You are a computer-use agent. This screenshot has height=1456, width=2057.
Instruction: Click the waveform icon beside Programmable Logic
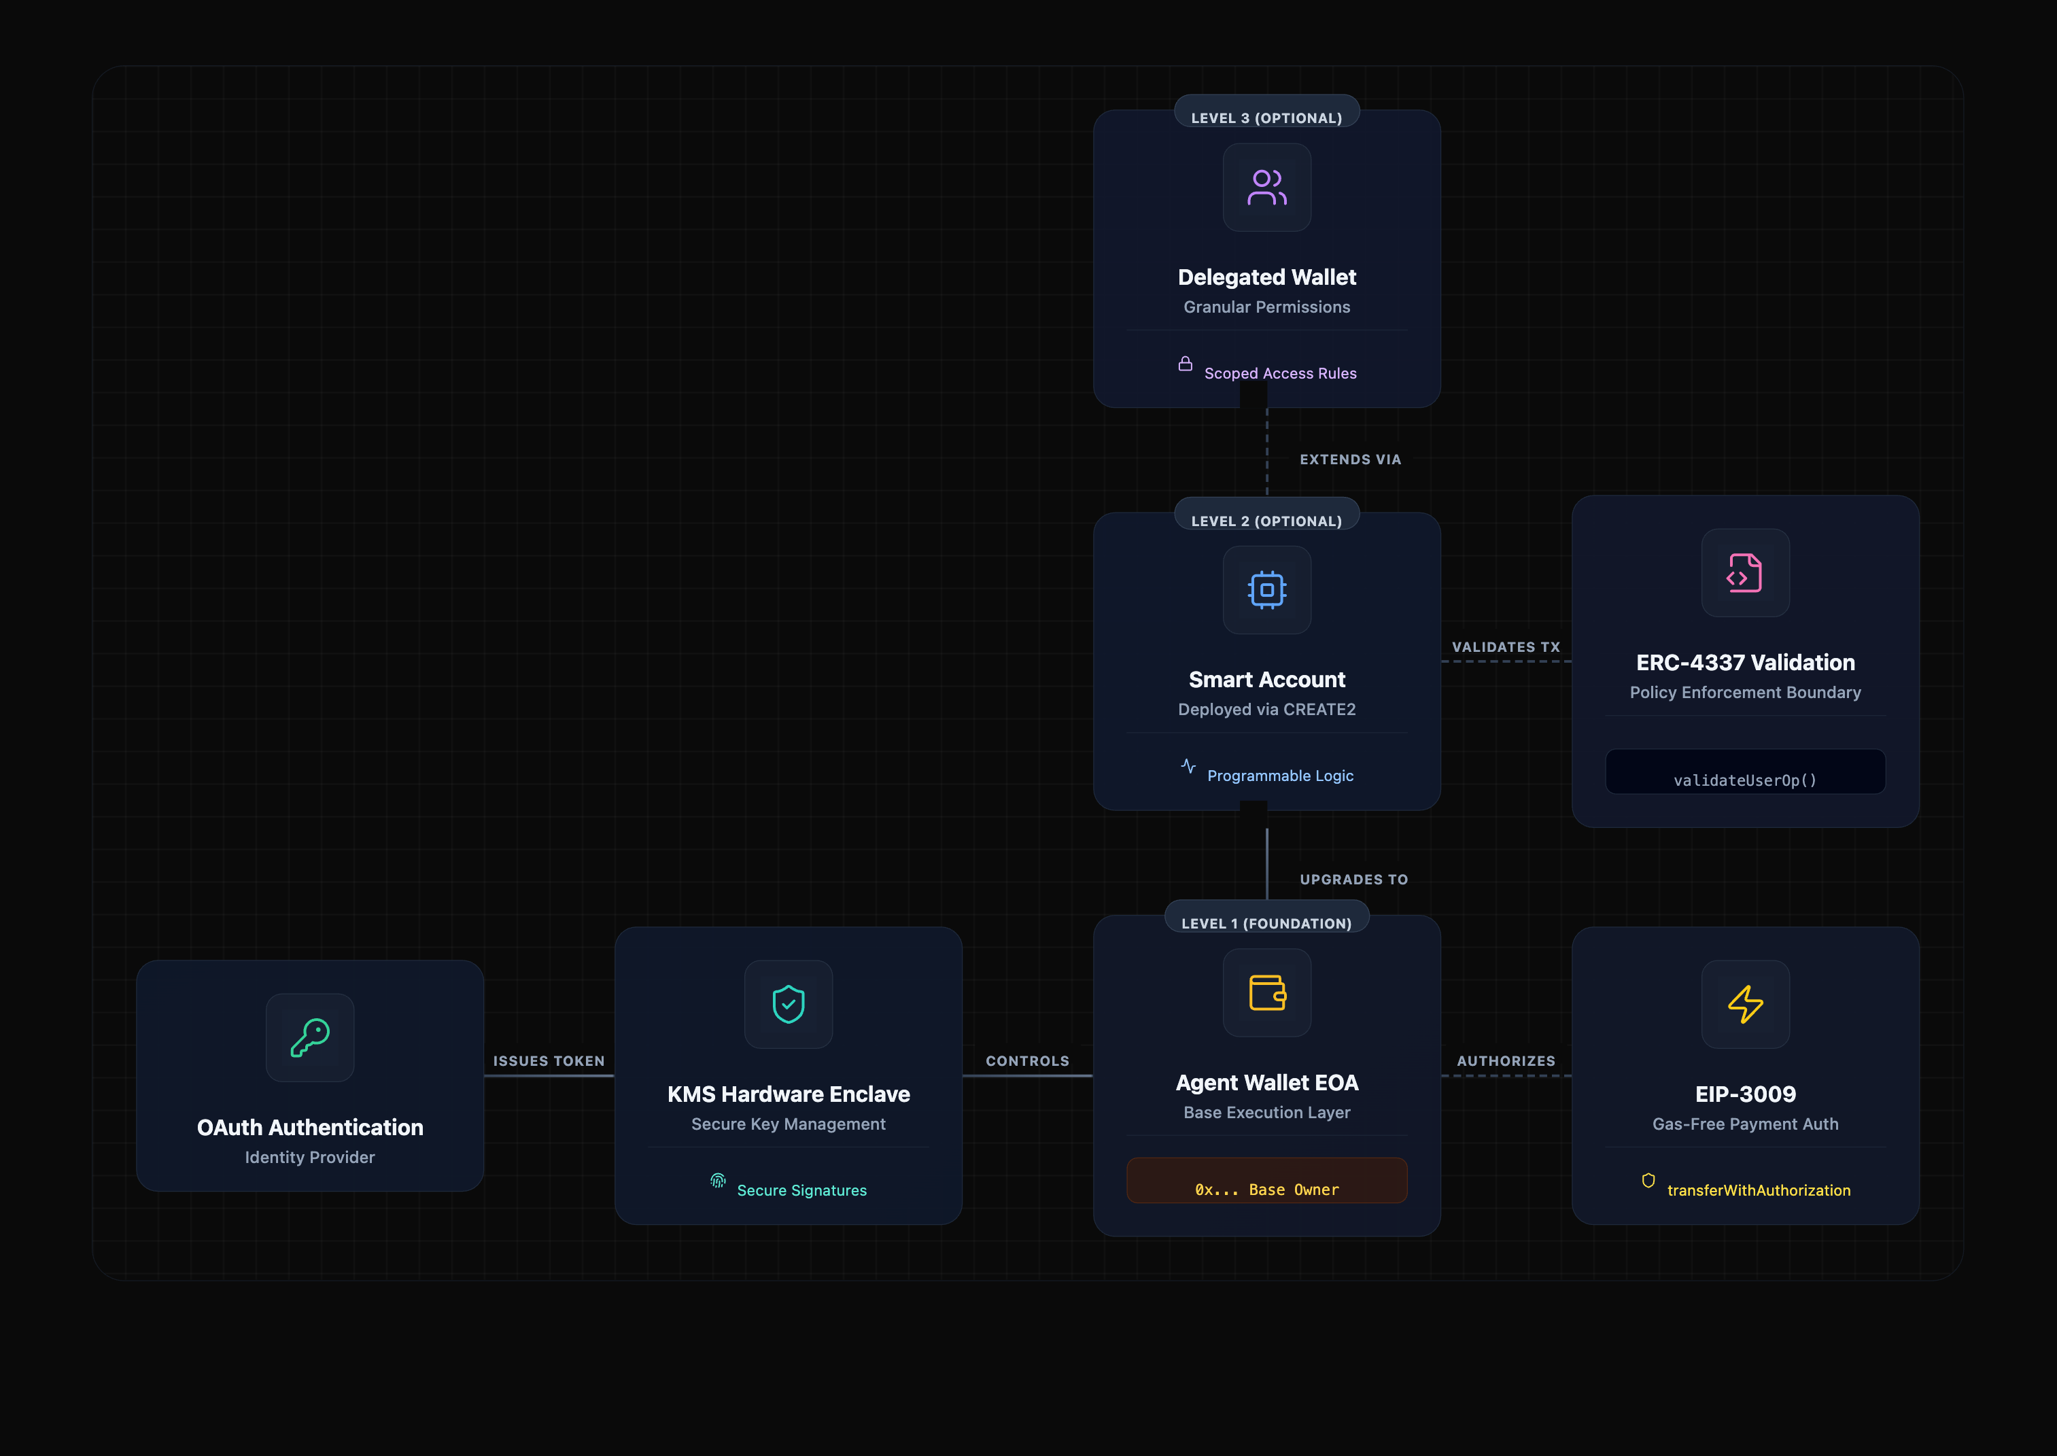coord(1188,767)
